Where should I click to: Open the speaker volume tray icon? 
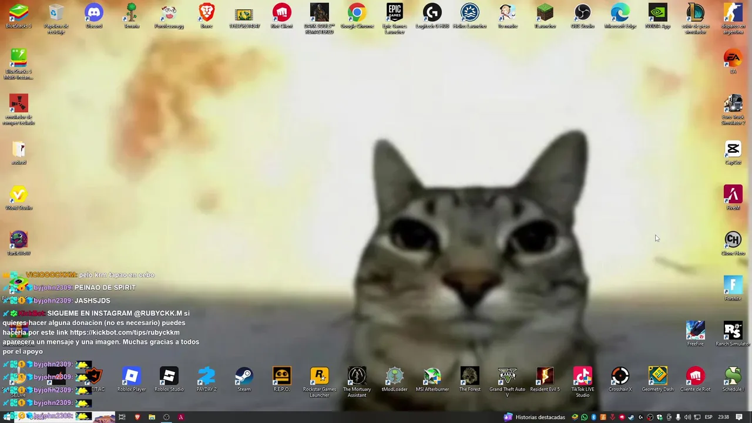pos(687,417)
